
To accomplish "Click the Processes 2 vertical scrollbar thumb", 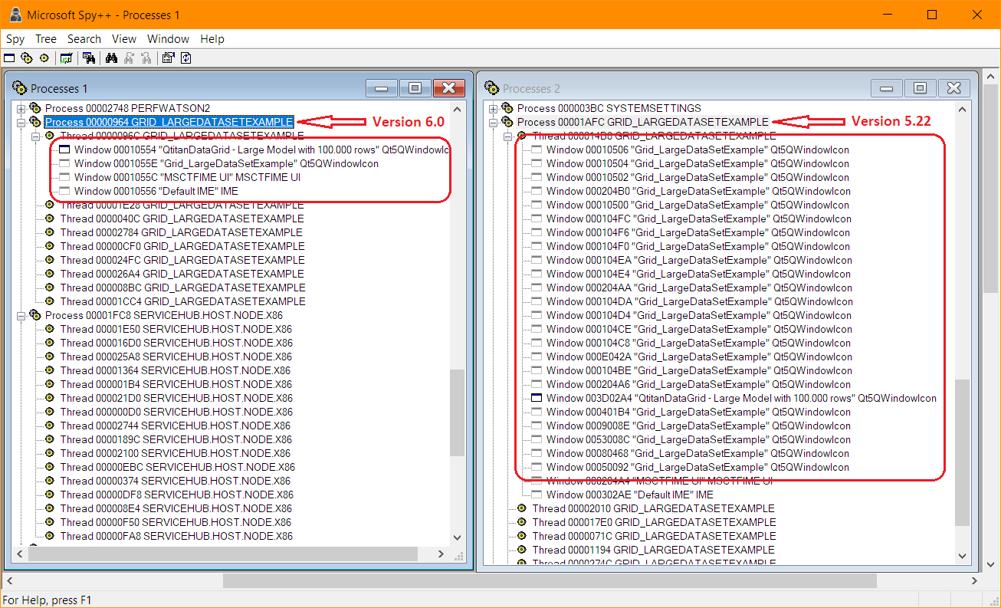I will [964, 452].
